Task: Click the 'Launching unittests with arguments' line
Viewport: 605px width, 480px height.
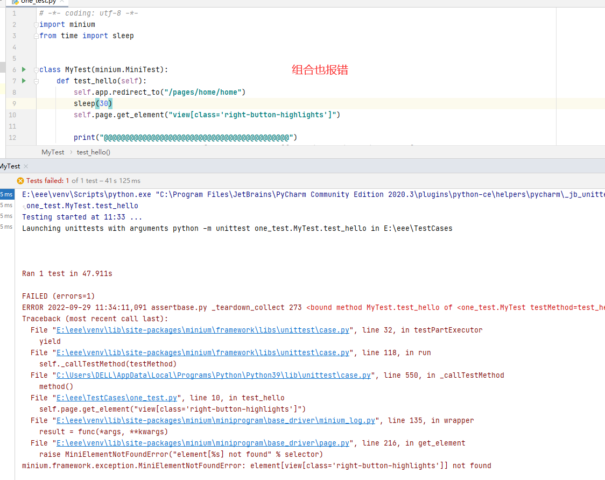Action: [237, 228]
